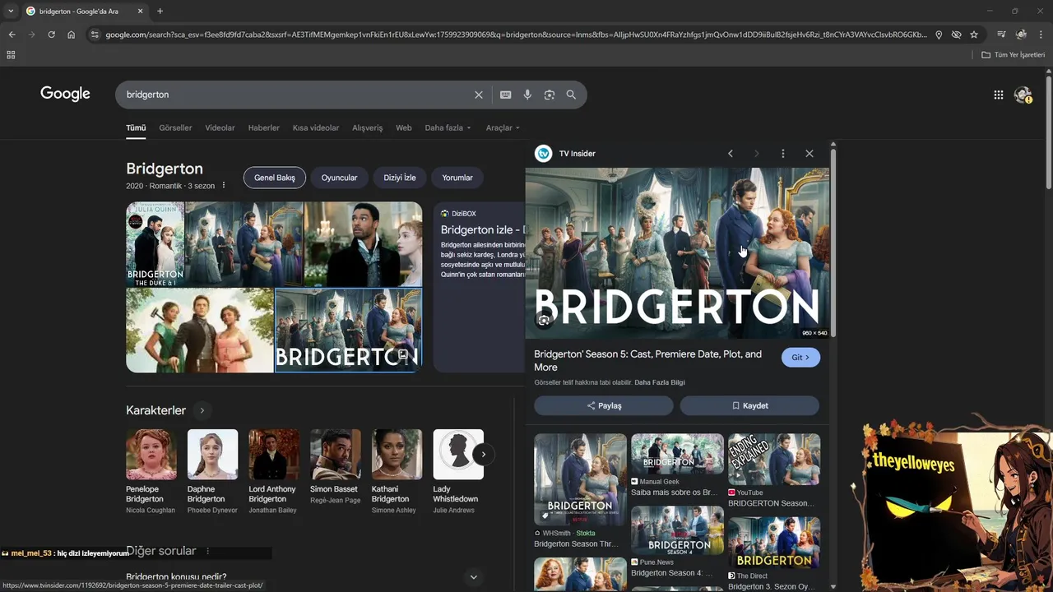Submit search with the magnifier icon
This screenshot has height=592, width=1053.
571,95
